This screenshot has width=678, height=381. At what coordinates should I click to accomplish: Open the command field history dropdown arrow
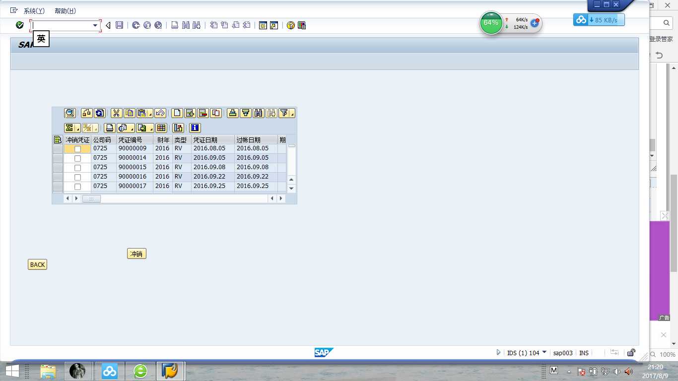click(95, 25)
